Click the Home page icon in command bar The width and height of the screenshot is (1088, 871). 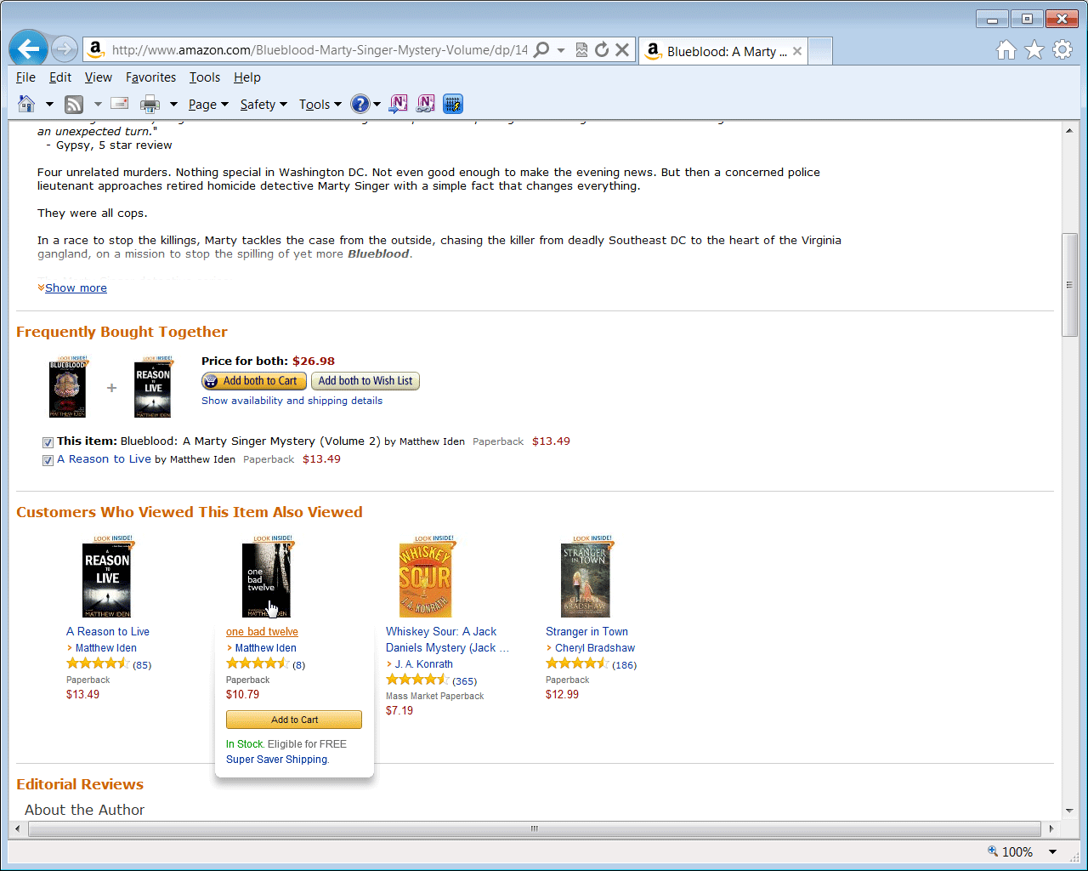tap(26, 104)
